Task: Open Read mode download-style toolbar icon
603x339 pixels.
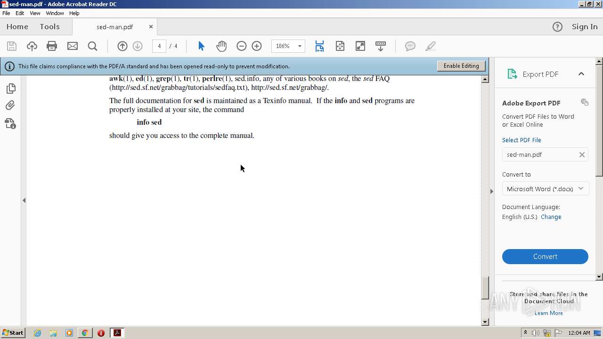Action: [x=381, y=46]
